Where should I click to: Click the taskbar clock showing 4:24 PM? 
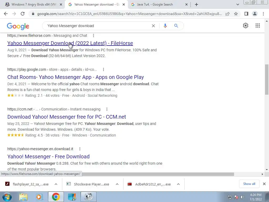pyautogui.click(x=256, y=197)
